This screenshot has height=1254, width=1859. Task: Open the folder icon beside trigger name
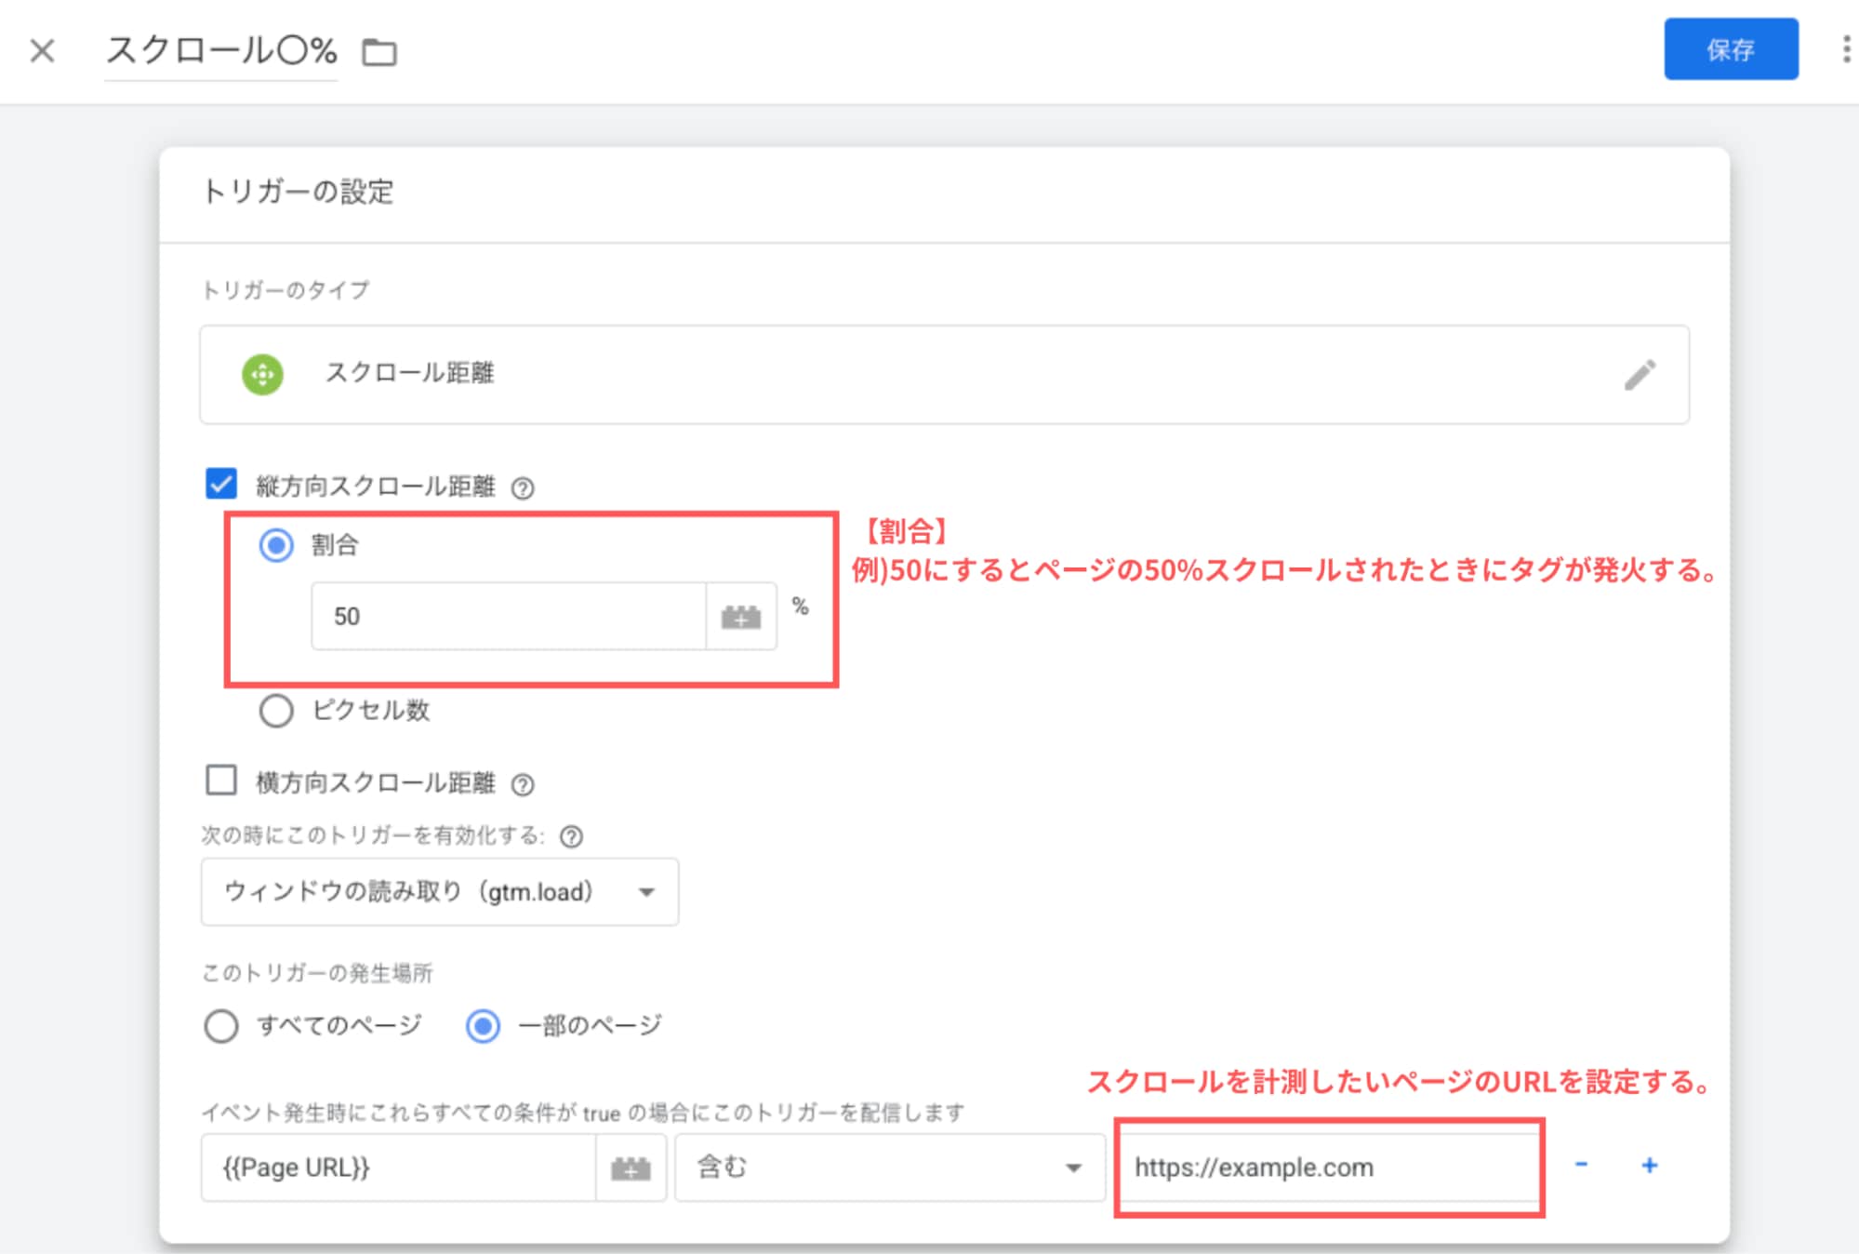coord(379,53)
